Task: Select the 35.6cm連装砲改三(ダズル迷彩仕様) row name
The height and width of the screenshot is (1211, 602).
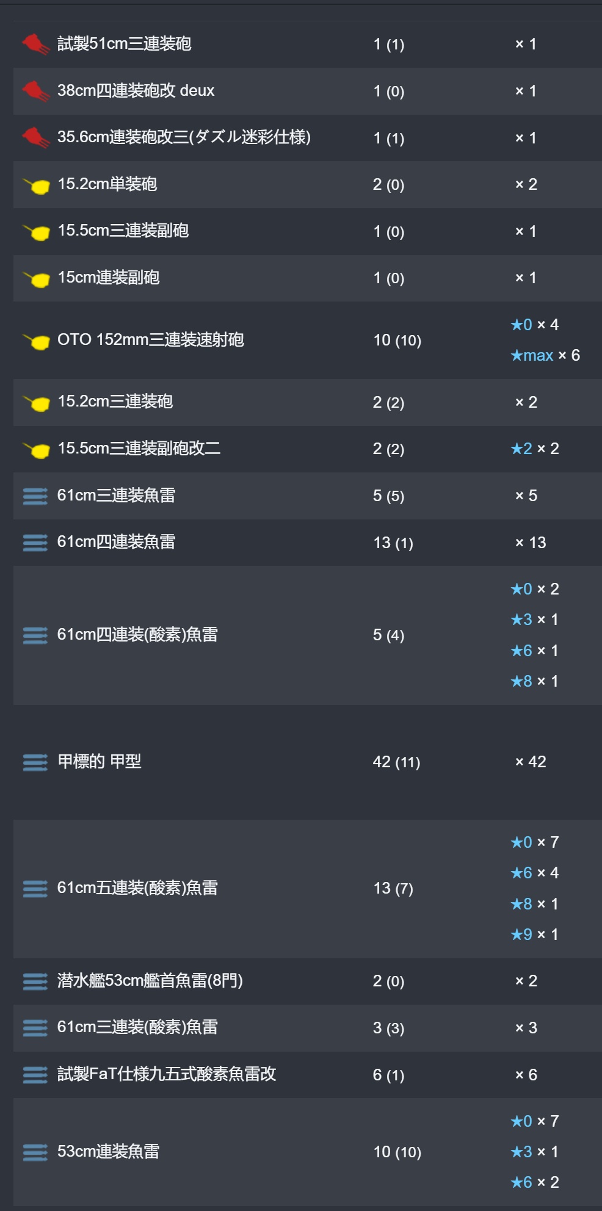Action: [184, 137]
